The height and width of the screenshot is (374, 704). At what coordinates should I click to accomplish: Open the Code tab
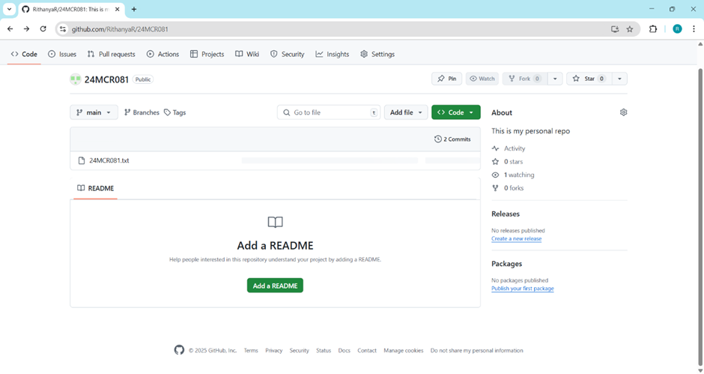point(24,54)
